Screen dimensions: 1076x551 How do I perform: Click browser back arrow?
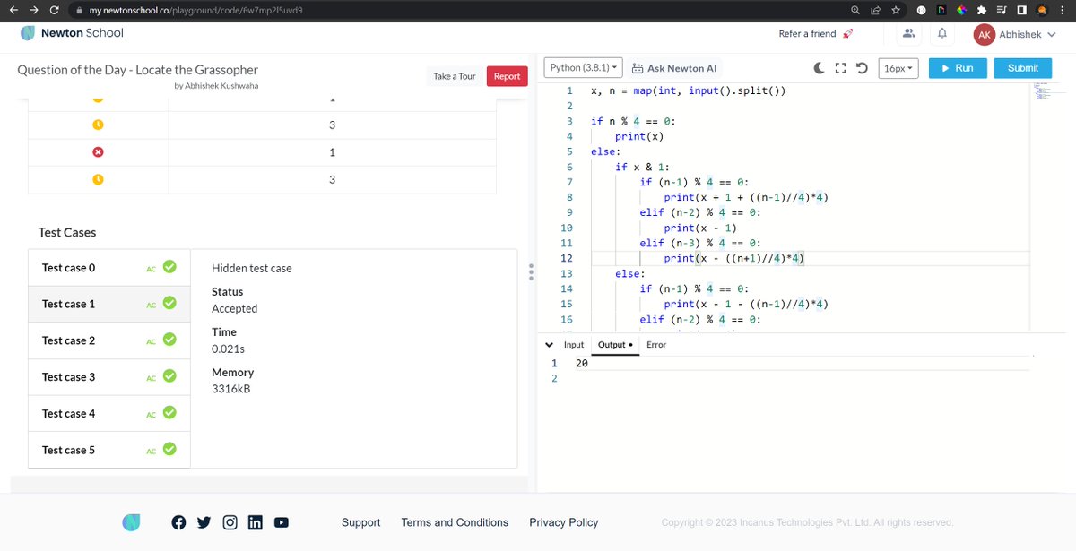13,10
